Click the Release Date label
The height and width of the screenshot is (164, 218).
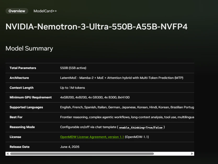(19, 147)
